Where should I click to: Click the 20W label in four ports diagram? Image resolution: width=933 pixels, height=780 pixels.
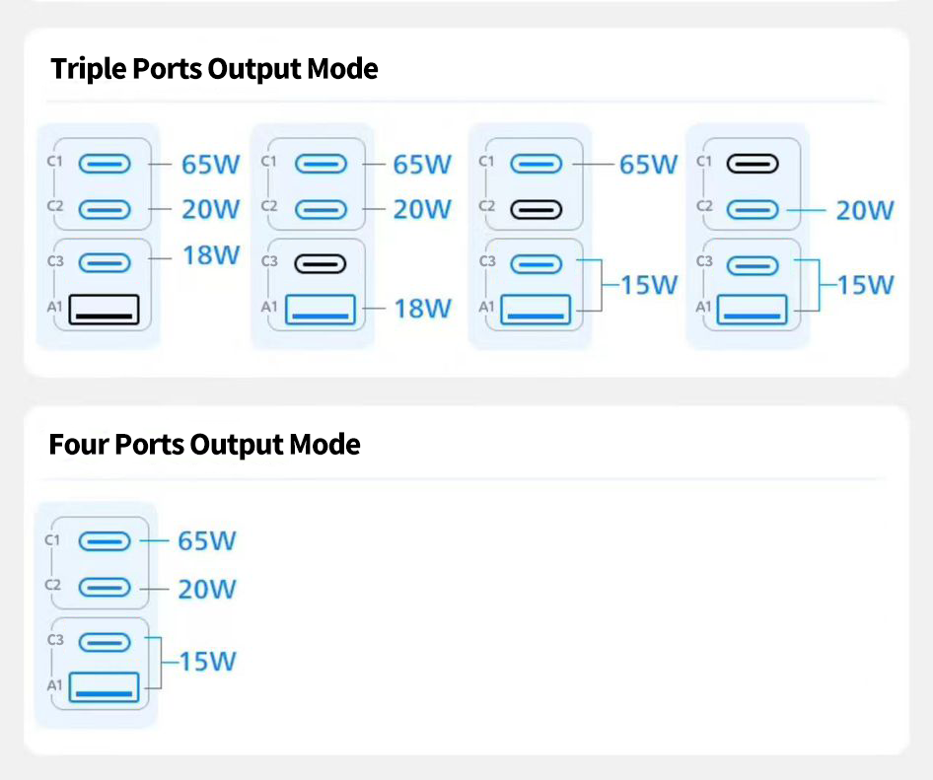coord(207,590)
